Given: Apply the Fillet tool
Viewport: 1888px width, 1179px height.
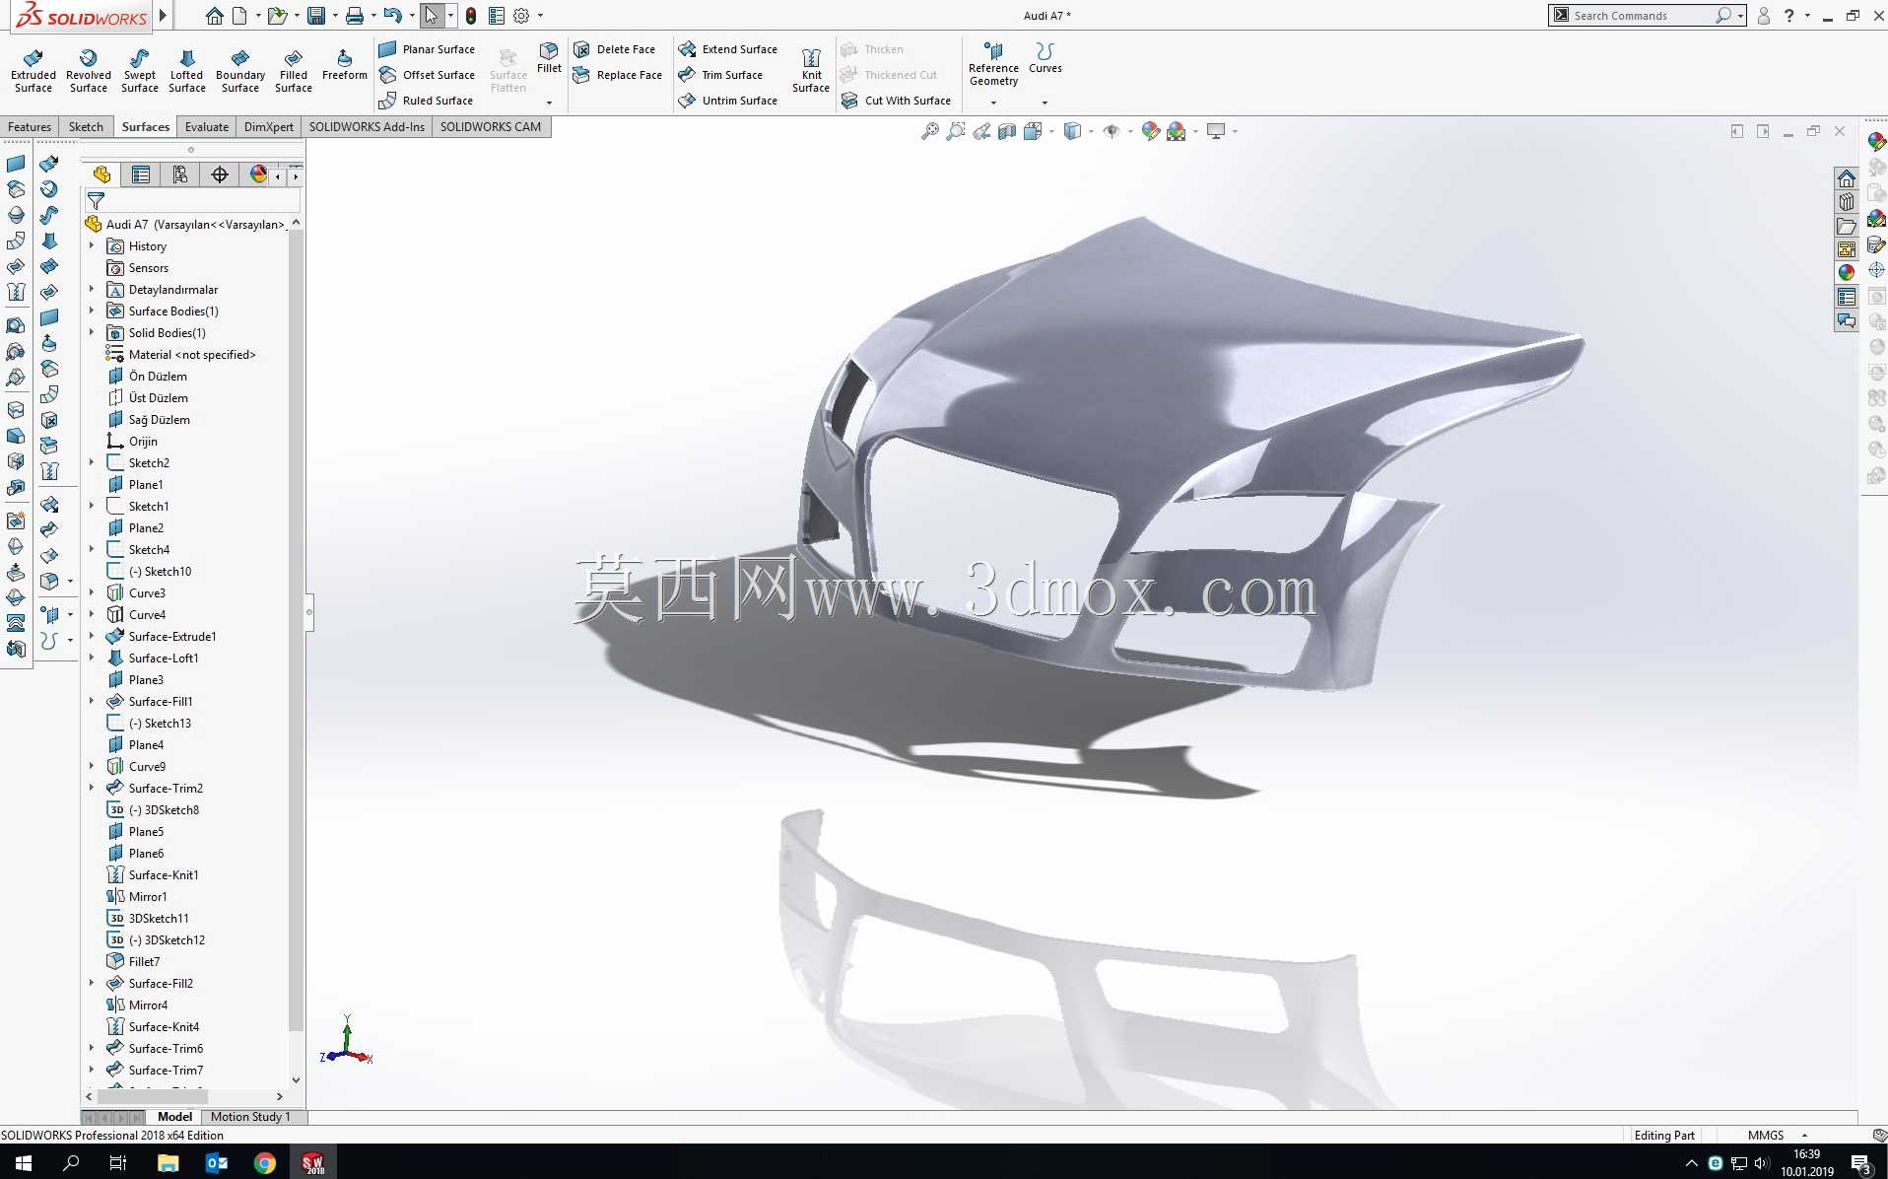Looking at the screenshot, I should click(x=549, y=58).
